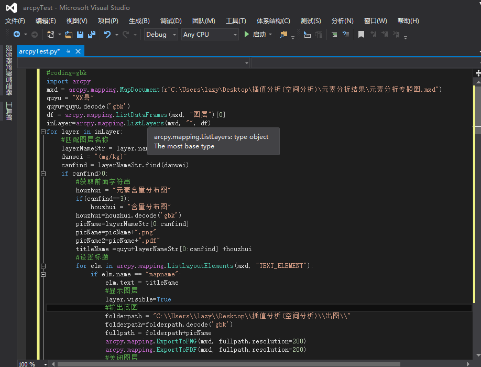Image resolution: width=481 pixels, height=367 pixels.
Task: Collapse the 'for layer in inLayer' block
Action: pos(43,132)
